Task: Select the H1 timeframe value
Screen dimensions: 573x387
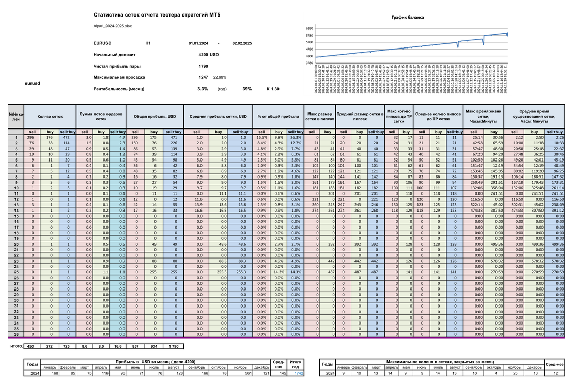Action: coord(148,43)
